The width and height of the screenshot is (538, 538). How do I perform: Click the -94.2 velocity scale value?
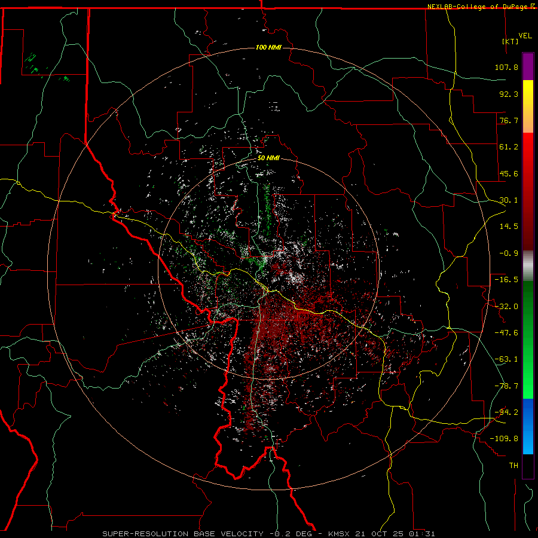pos(506,412)
